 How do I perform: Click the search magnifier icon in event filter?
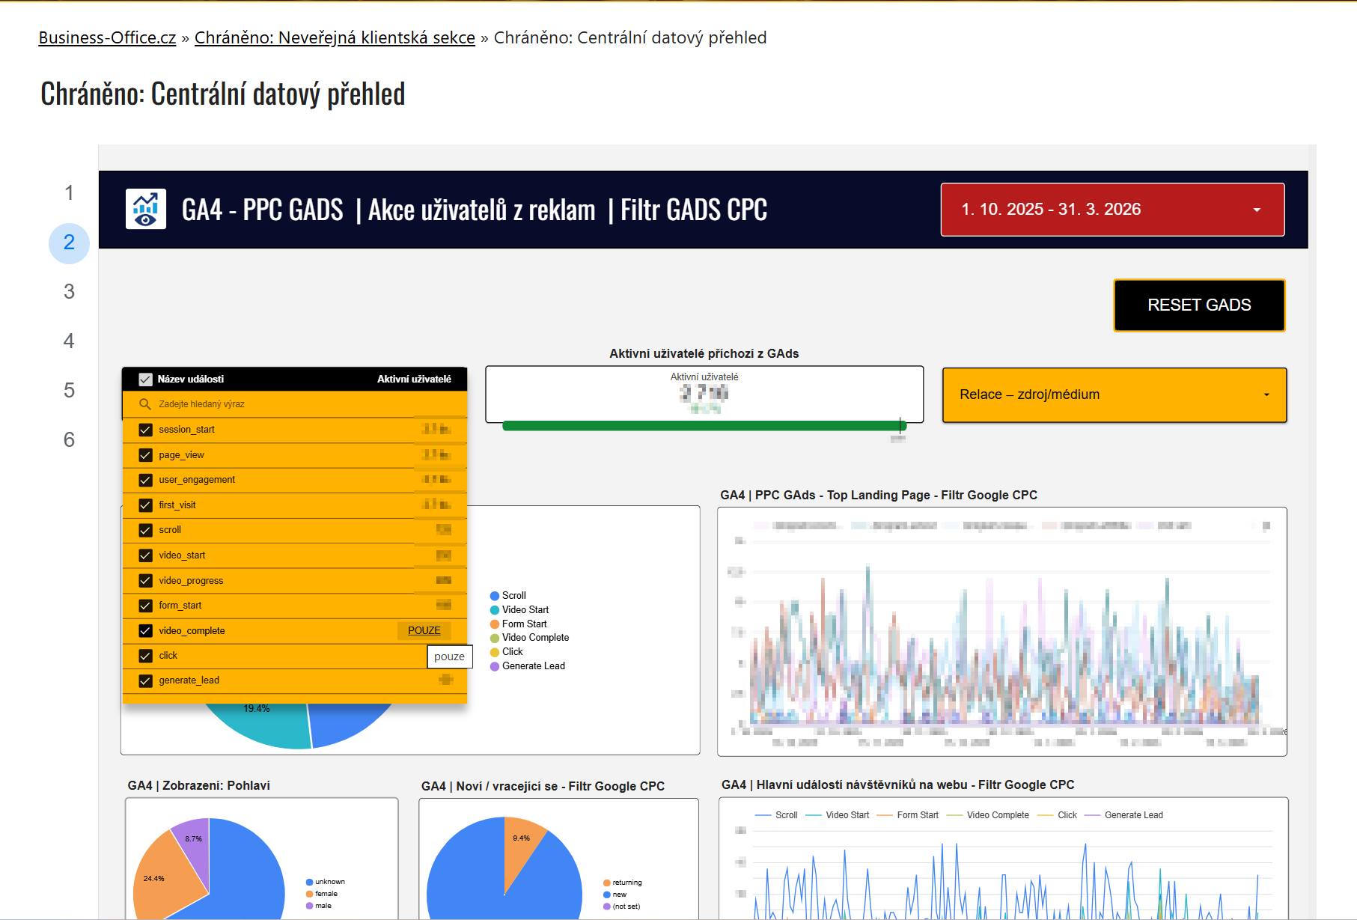tap(145, 404)
